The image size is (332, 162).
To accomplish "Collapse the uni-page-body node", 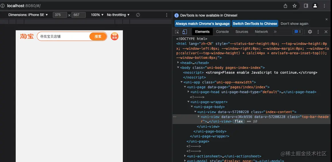I will point(192,107).
